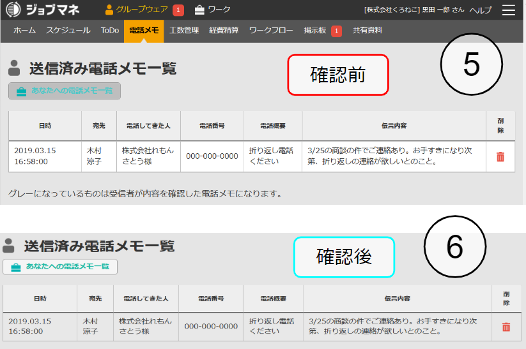Screen dimensions: 526x349
Task: Open the ワークフロー tab
Action: [x=271, y=31]
